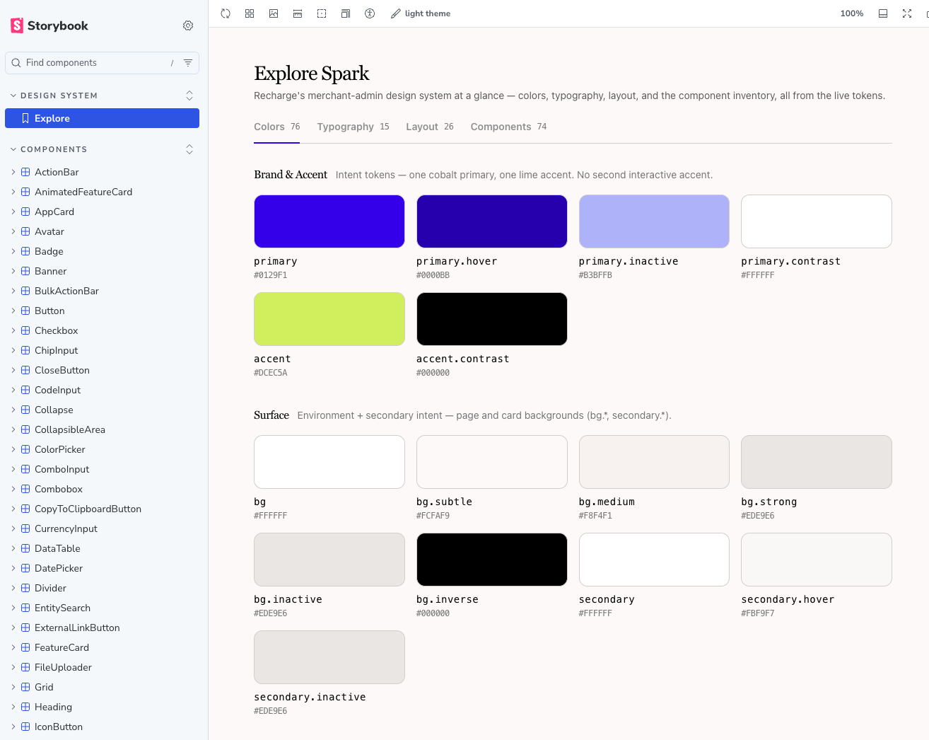
Task: Click the lime accent color swatch
Action: pyautogui.click(x=329, y=319)
